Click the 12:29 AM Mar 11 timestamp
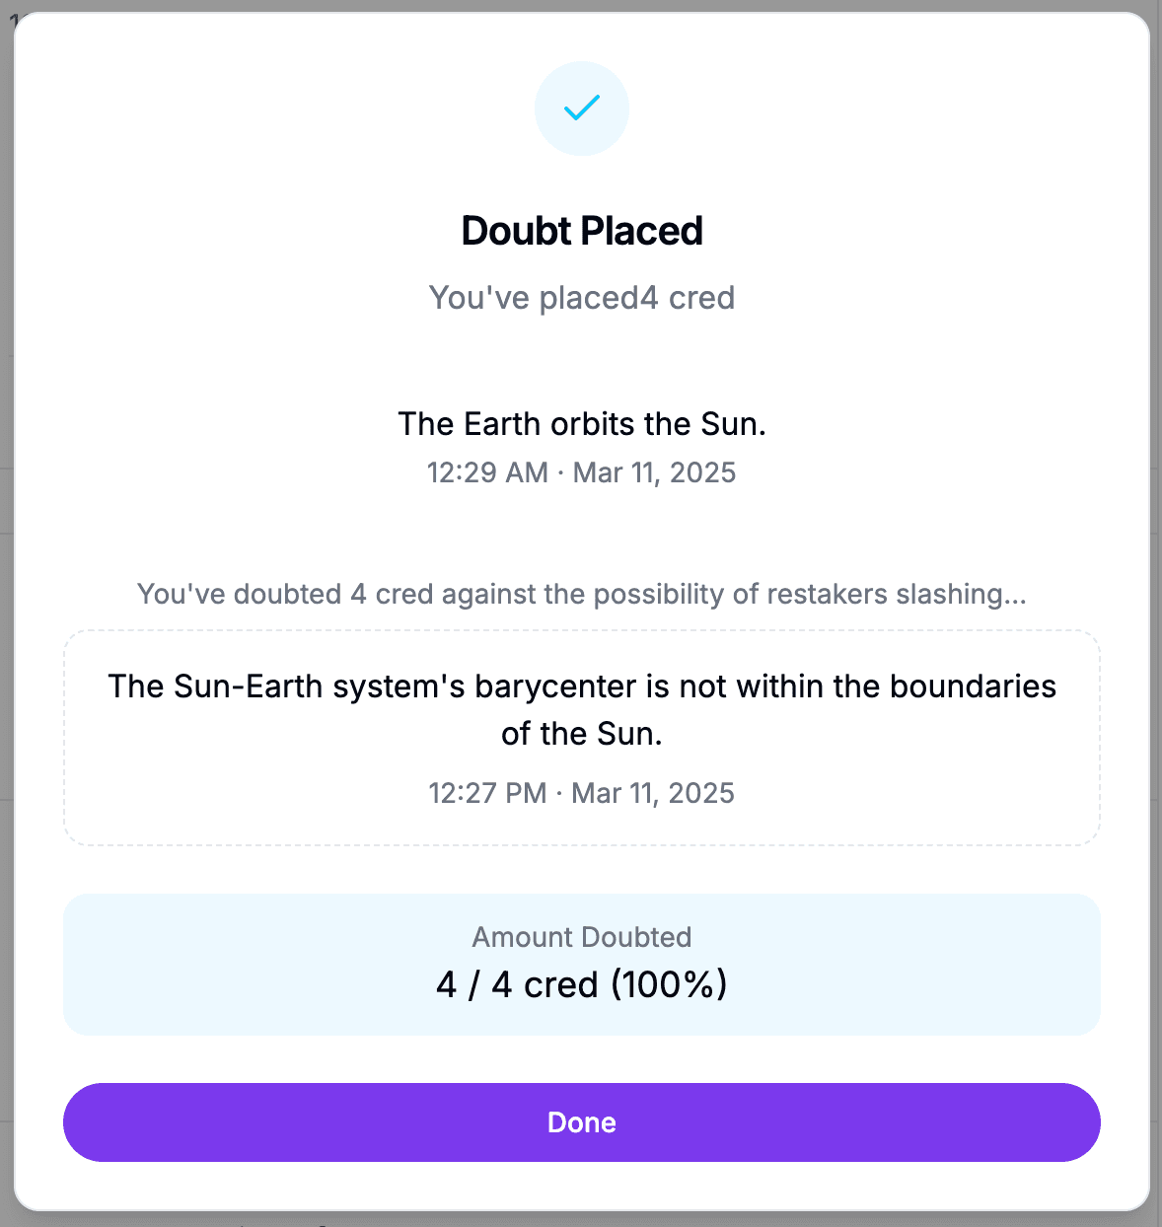 coord(582,472)
